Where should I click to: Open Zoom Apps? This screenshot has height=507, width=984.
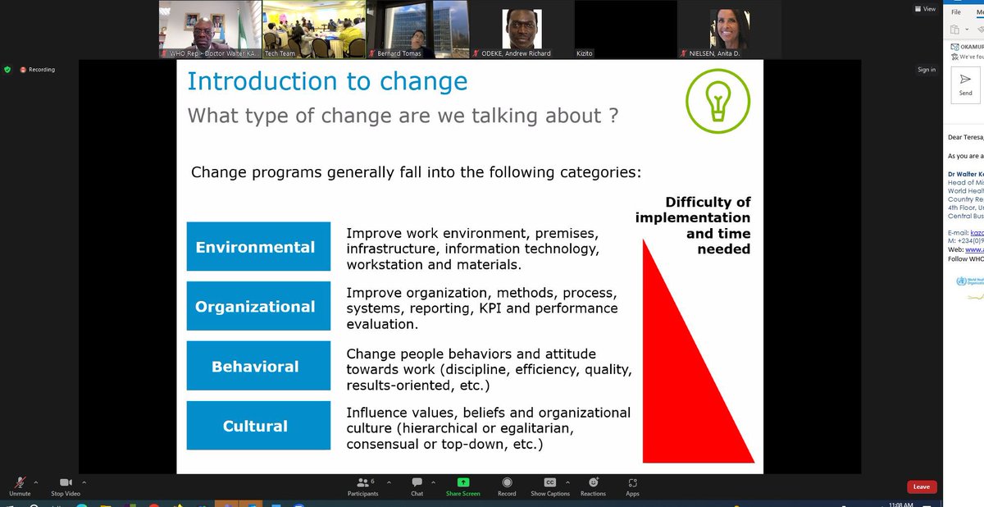pos(632,486)
